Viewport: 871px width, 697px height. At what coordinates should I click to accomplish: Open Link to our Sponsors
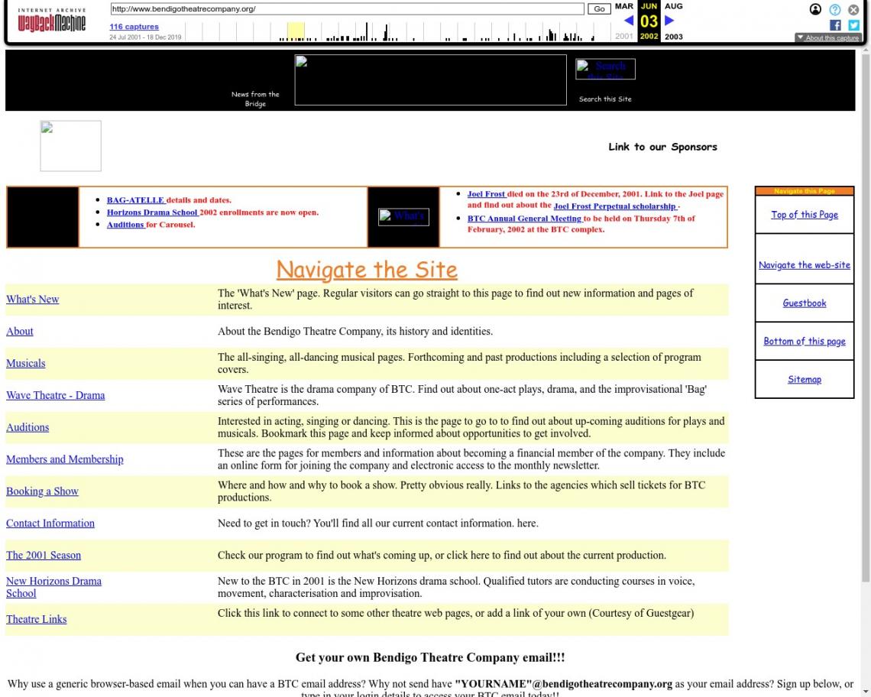662,147
